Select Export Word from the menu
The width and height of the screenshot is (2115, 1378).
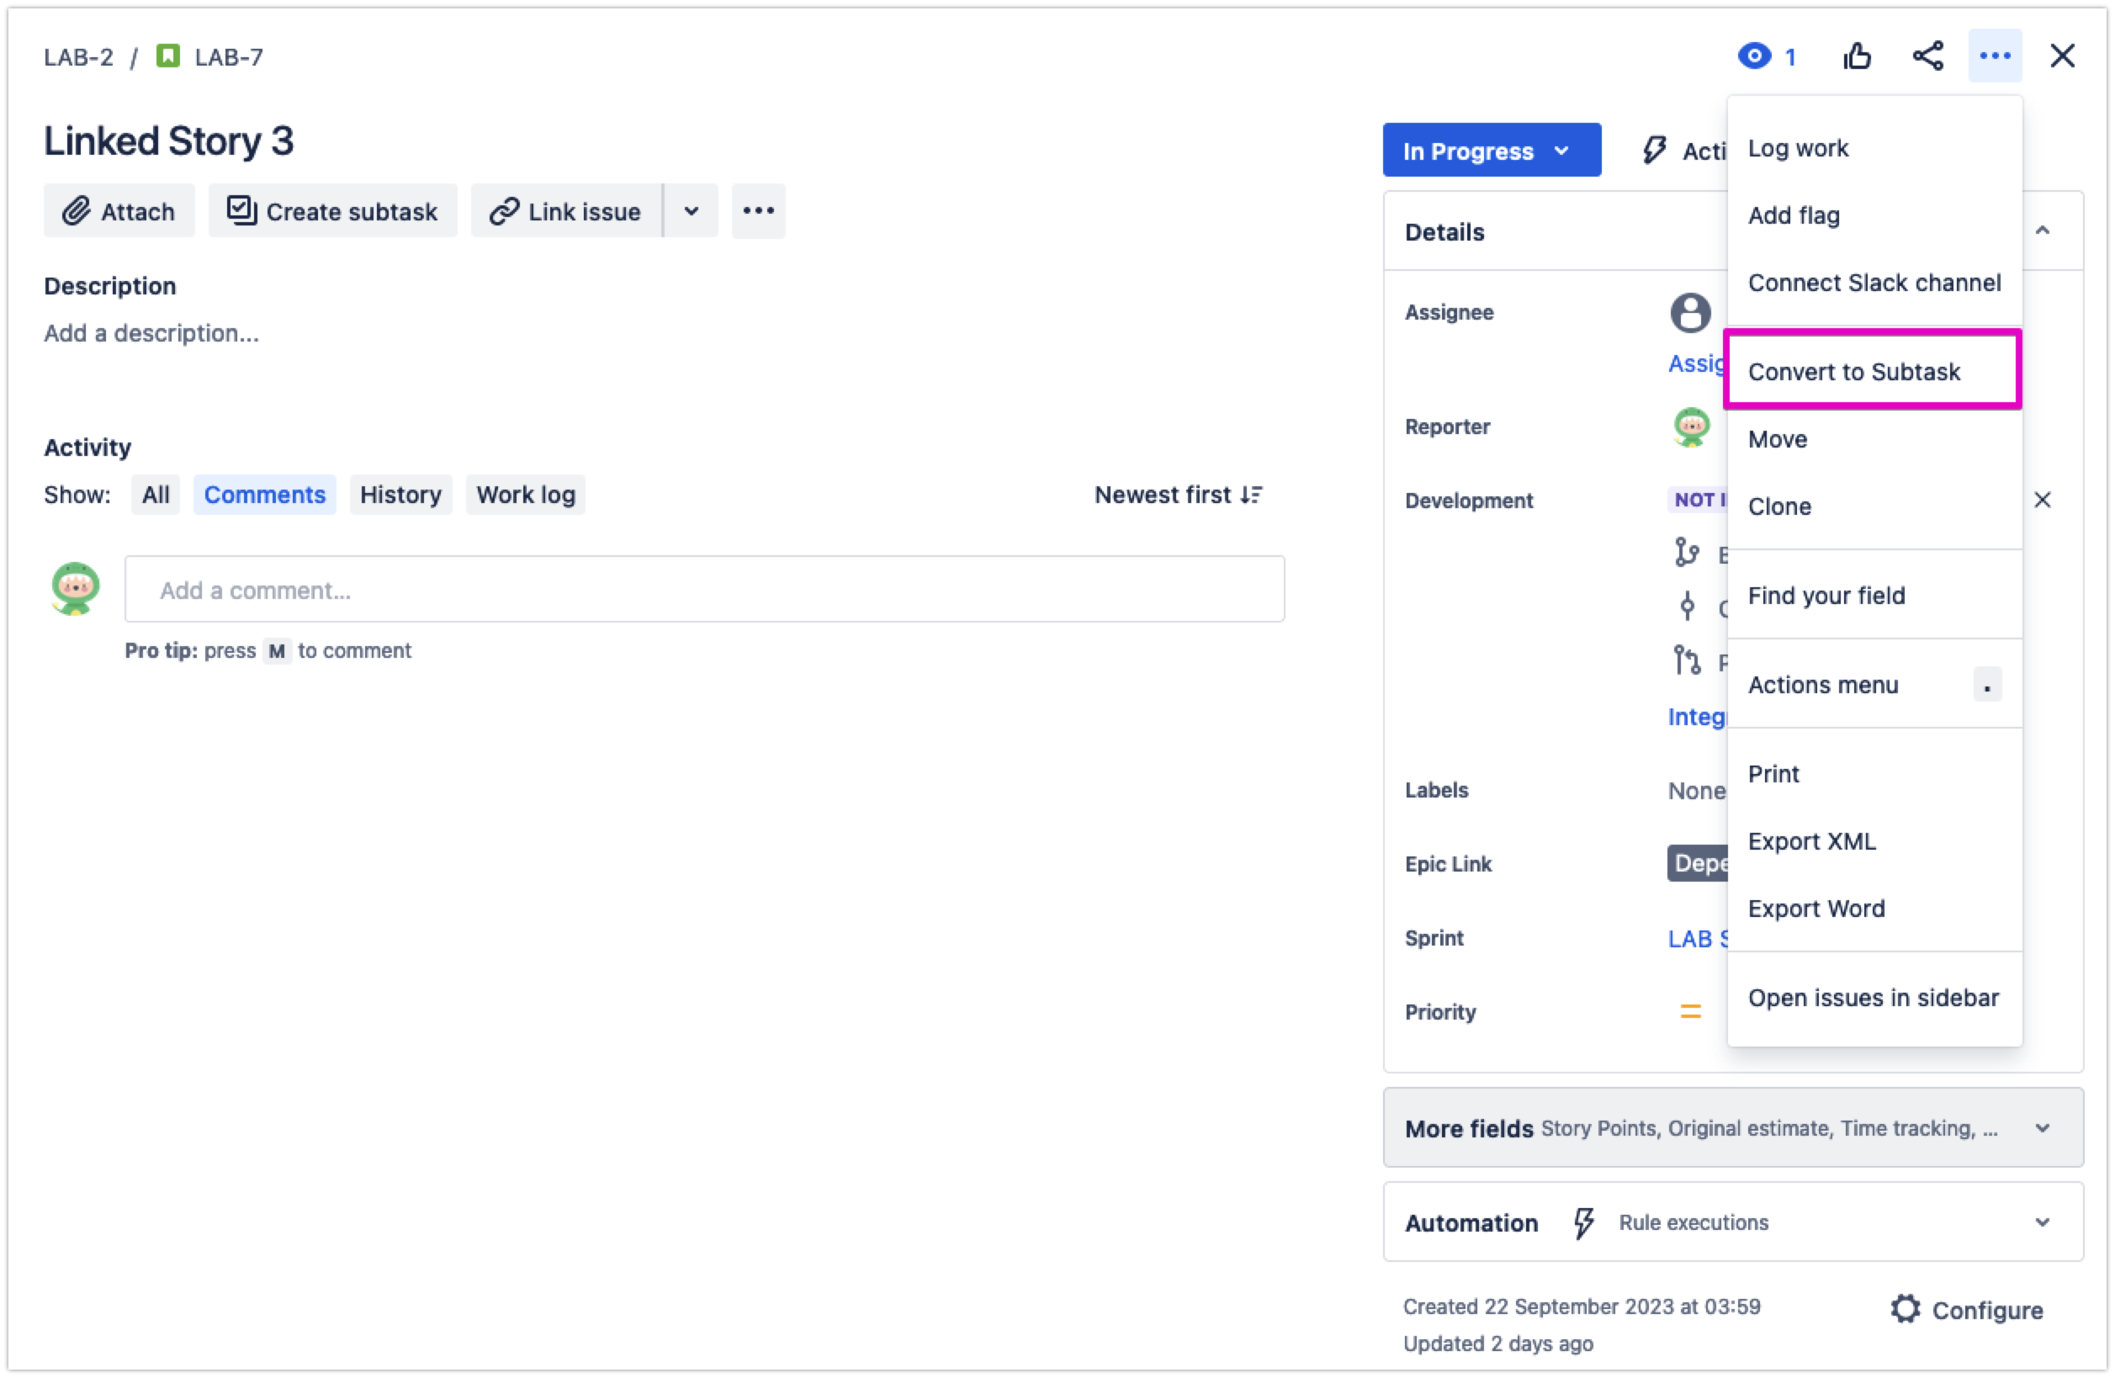pyautogui.click(x=1816, y=908)
